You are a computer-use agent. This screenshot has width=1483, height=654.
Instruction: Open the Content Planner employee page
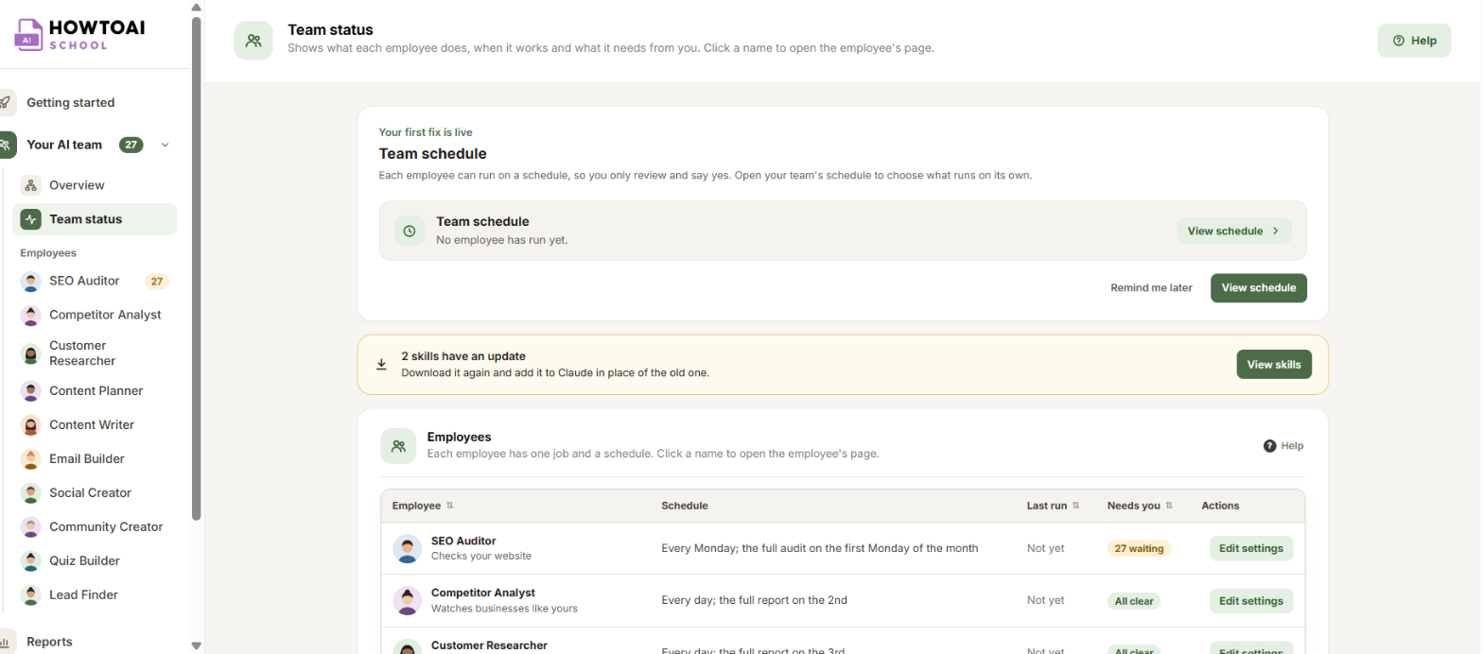click(95, 390)
